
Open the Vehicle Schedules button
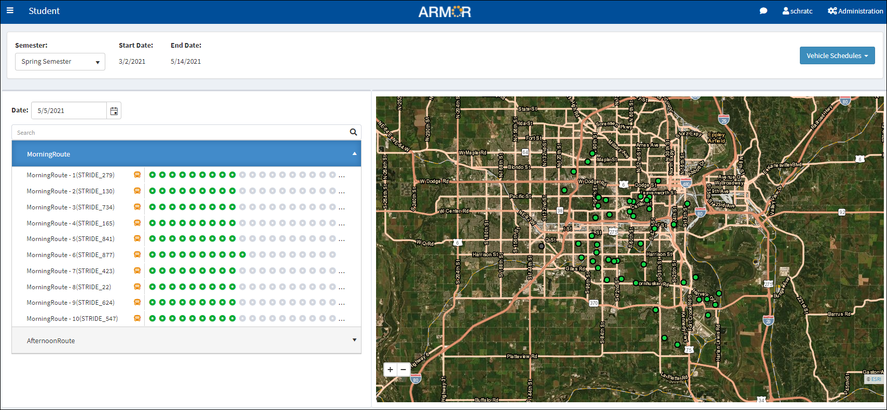tap(837, 55)
